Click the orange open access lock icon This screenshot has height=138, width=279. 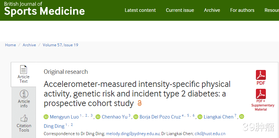(x=139, y=103)
